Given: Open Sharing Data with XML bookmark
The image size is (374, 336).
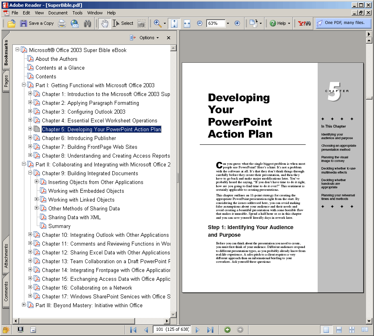Looking at the screenshot, I should pos(74,217).
